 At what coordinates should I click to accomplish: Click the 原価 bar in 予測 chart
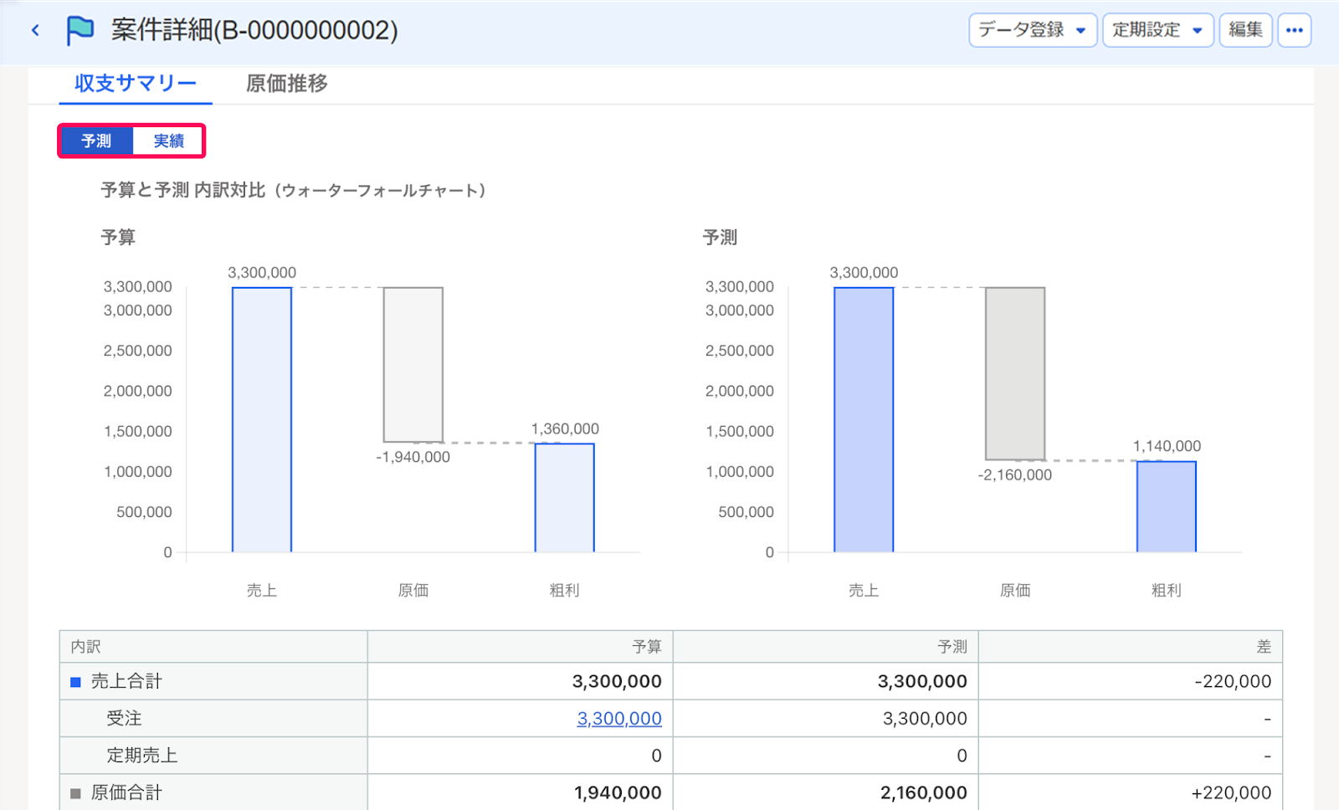(1015, 373)
